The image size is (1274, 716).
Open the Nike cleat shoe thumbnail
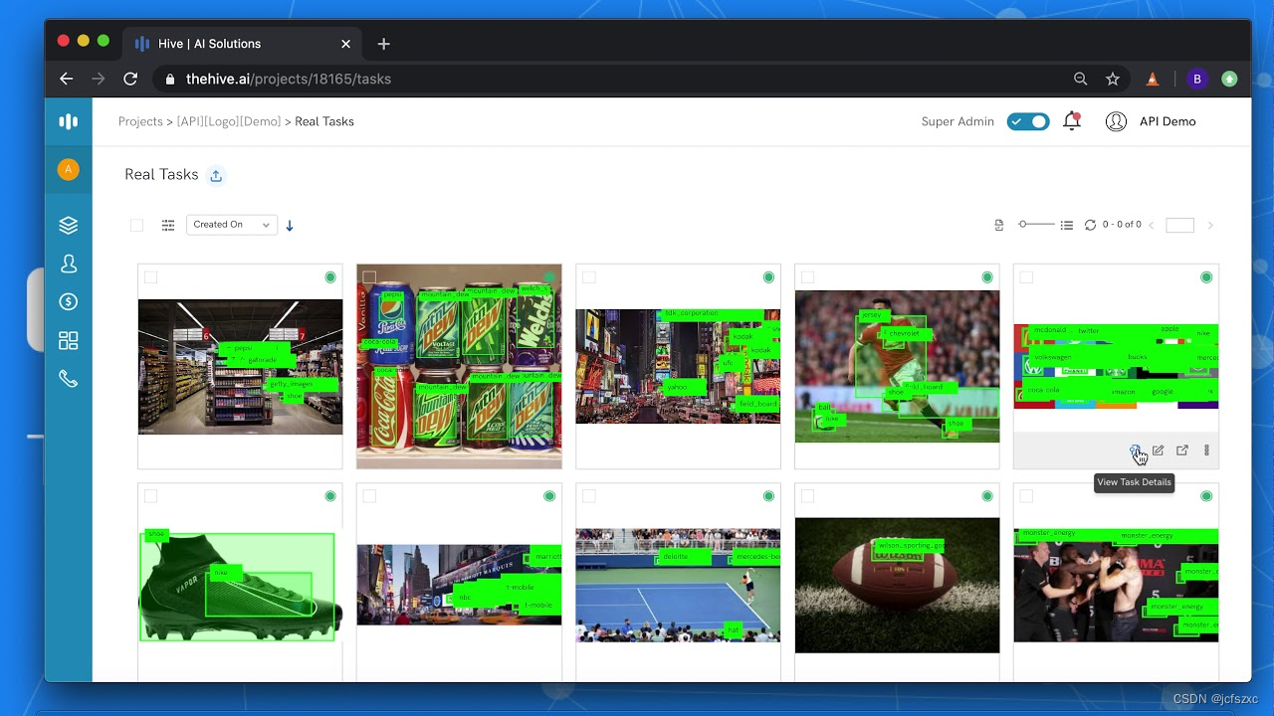(240, 586)
